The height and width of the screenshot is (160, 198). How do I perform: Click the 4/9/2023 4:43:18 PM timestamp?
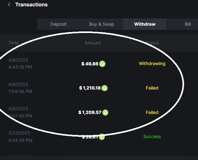(x=20, y=63)
